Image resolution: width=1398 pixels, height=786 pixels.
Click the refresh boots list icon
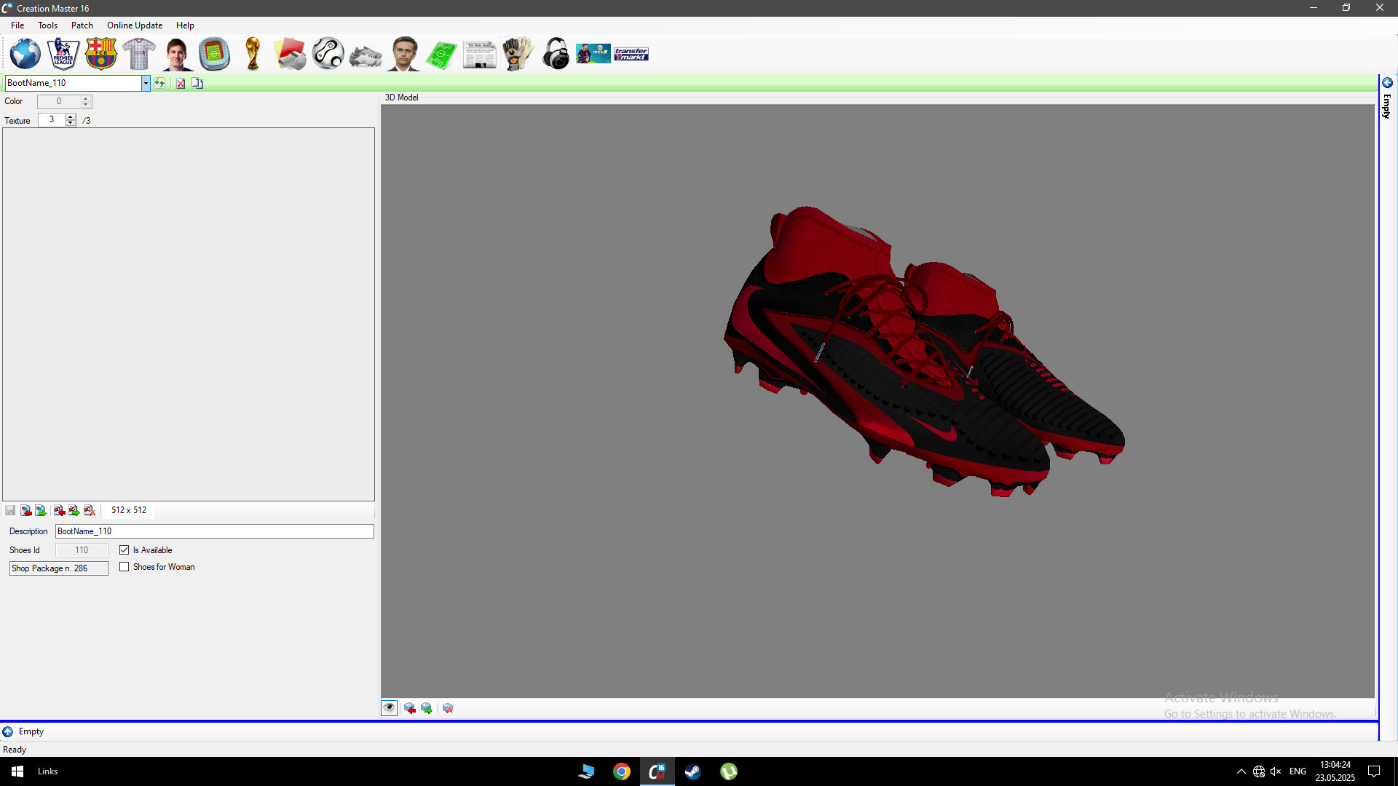point(159,83)
